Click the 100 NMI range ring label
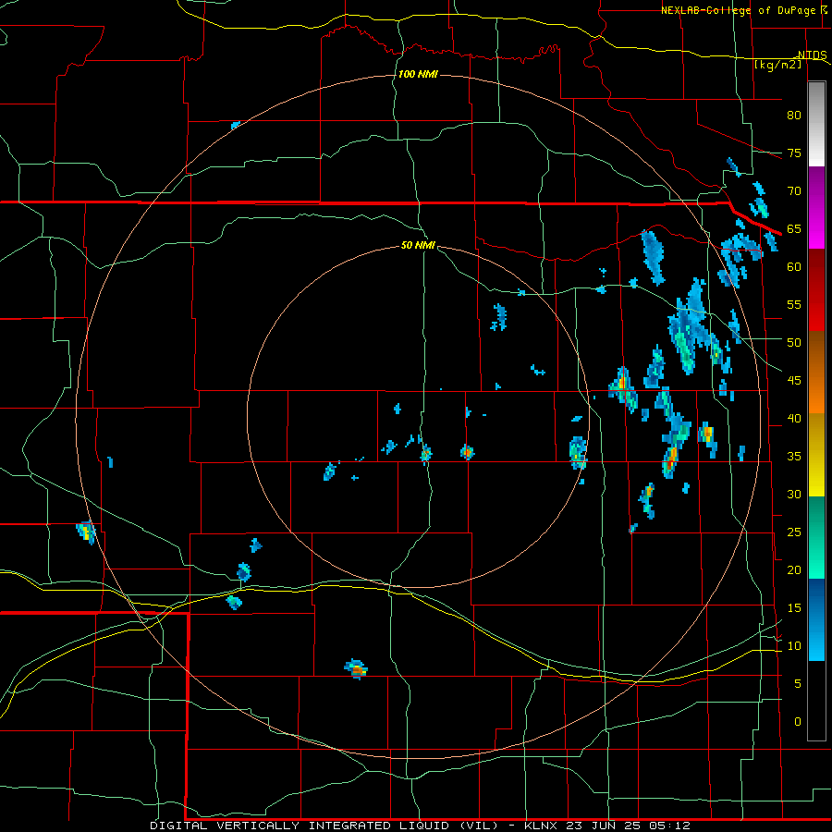The height and width of the screenshot is (832, 832). tap(418, 74)
